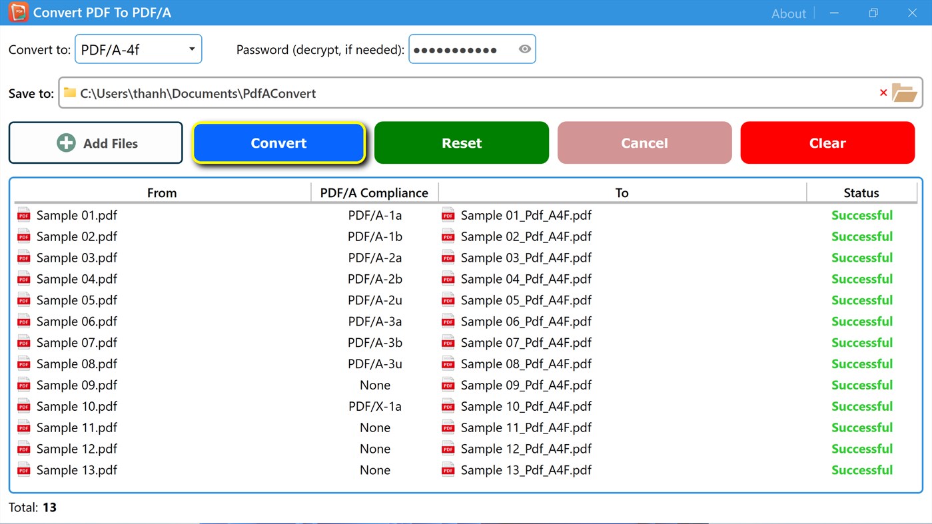The width and height of the screenshot is (932, 524).
Task: Click the PDF icon beside Sample 07.pdf
Action: tap(23, 342)
